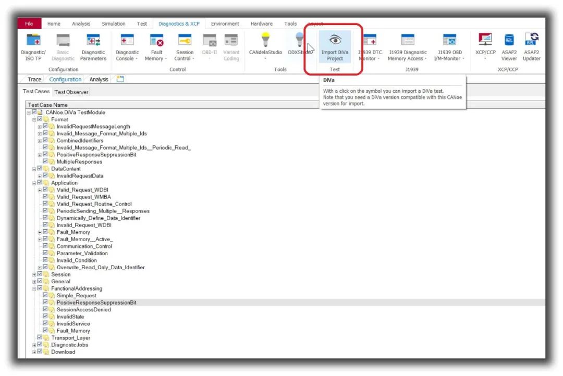
Task: Expand the Valid_Request_WDBI node
Action: pyautogui.click(x=40, y=190)
